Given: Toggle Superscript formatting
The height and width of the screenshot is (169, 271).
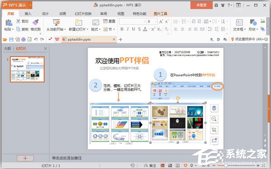Looking at the screenshot, I should click(x=153, y=29).
